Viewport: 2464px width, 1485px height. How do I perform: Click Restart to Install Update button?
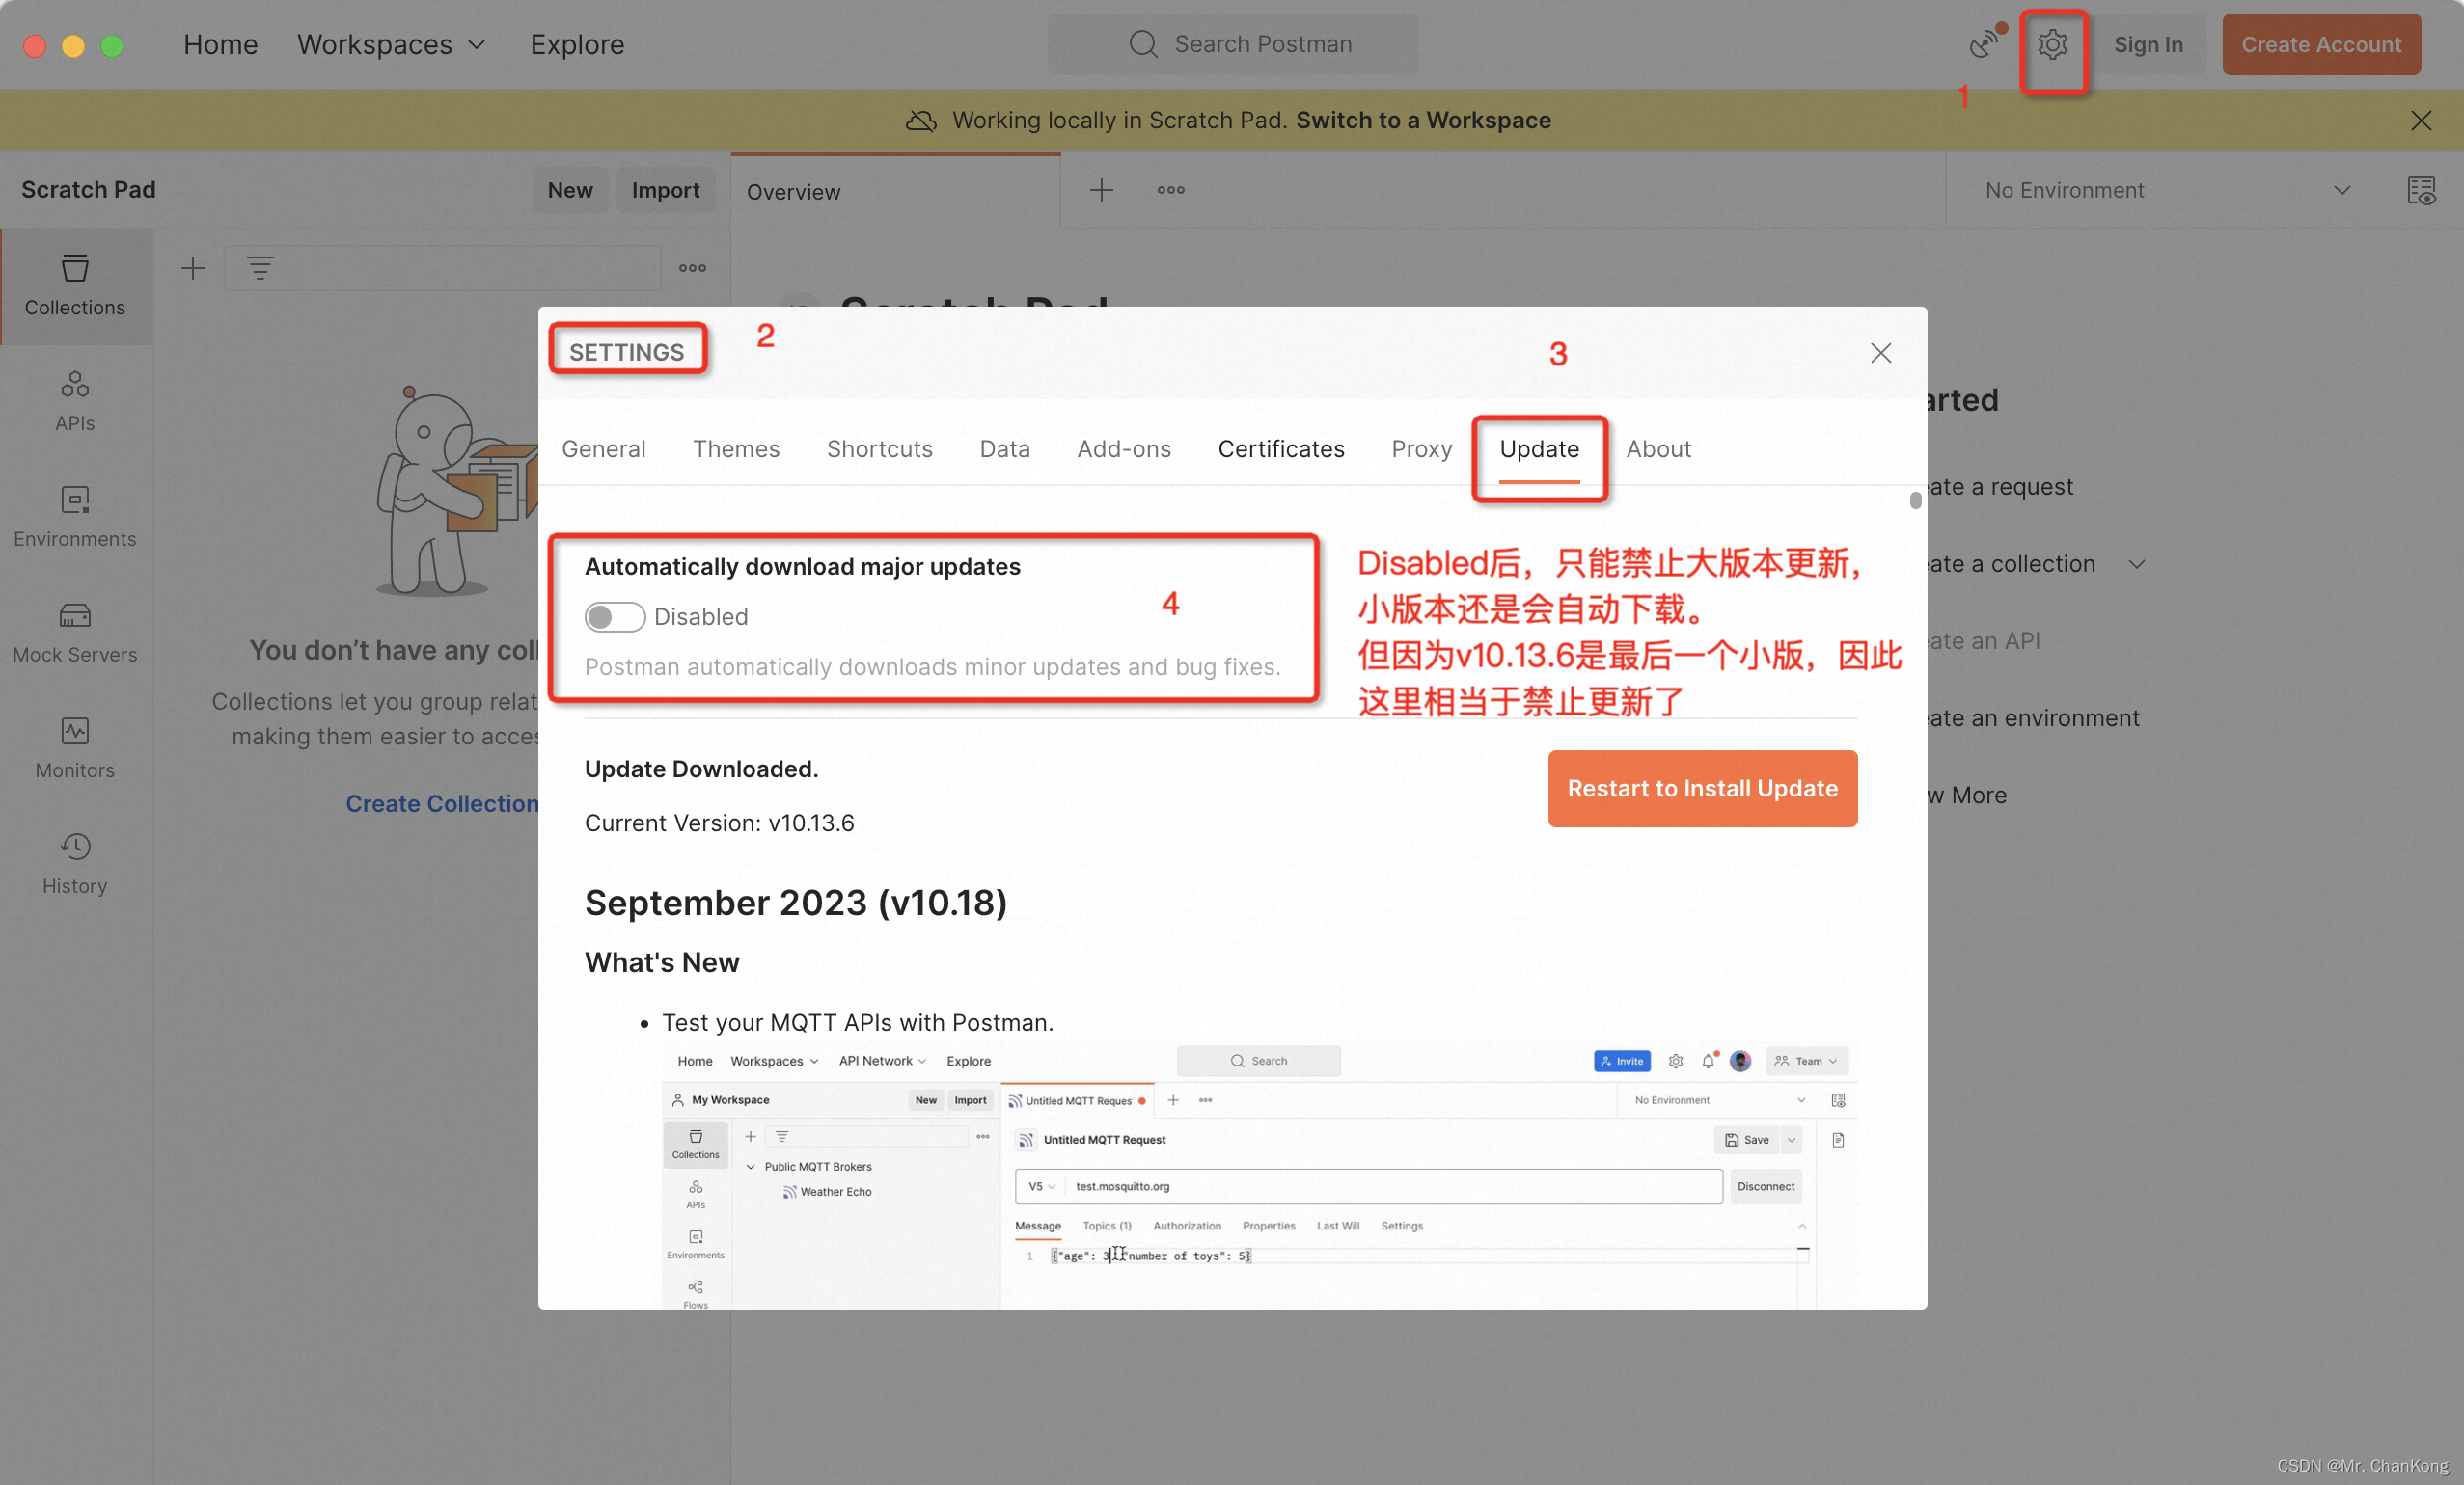[x=1702, y=788]
